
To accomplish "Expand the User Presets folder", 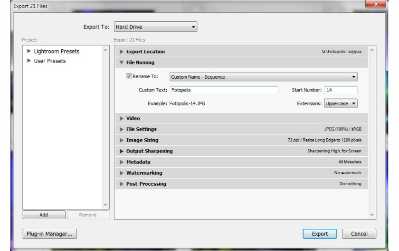I will click(x=29, y=61).
